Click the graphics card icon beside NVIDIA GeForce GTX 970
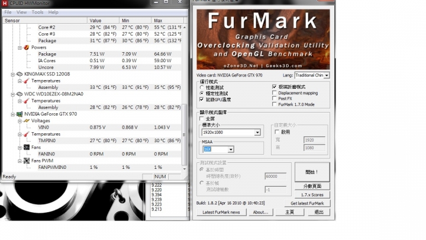The height and width of the screenshot is (240, 426). [x=20, y=114]
